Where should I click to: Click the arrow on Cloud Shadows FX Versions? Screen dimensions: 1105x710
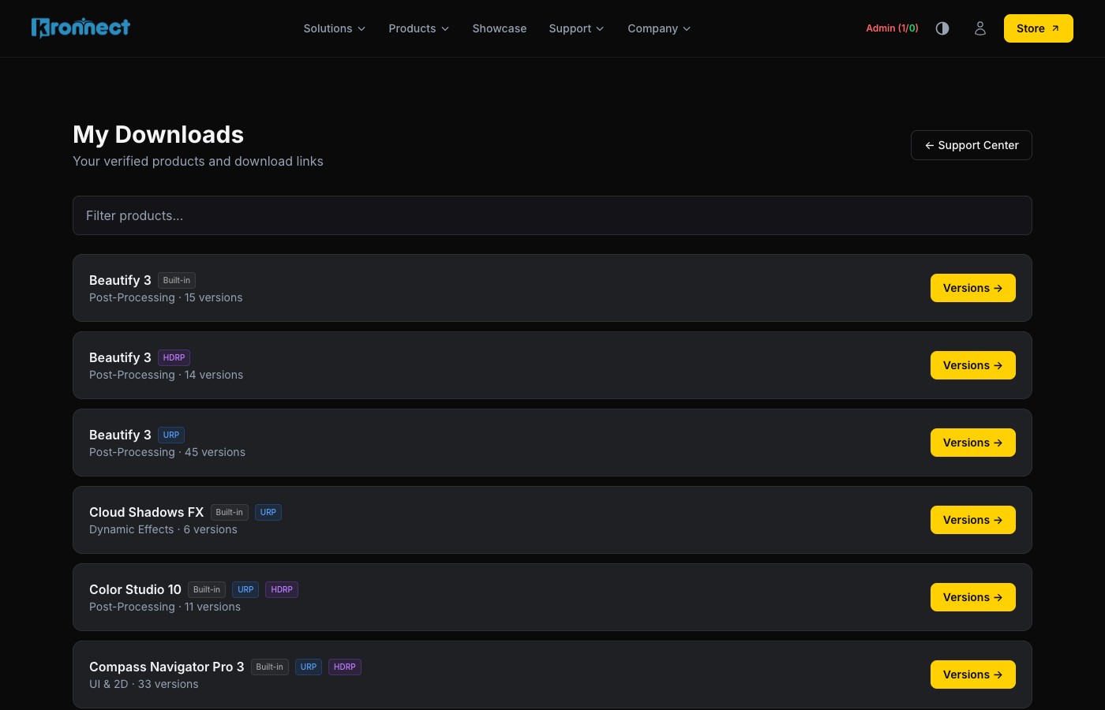[998, 520]
